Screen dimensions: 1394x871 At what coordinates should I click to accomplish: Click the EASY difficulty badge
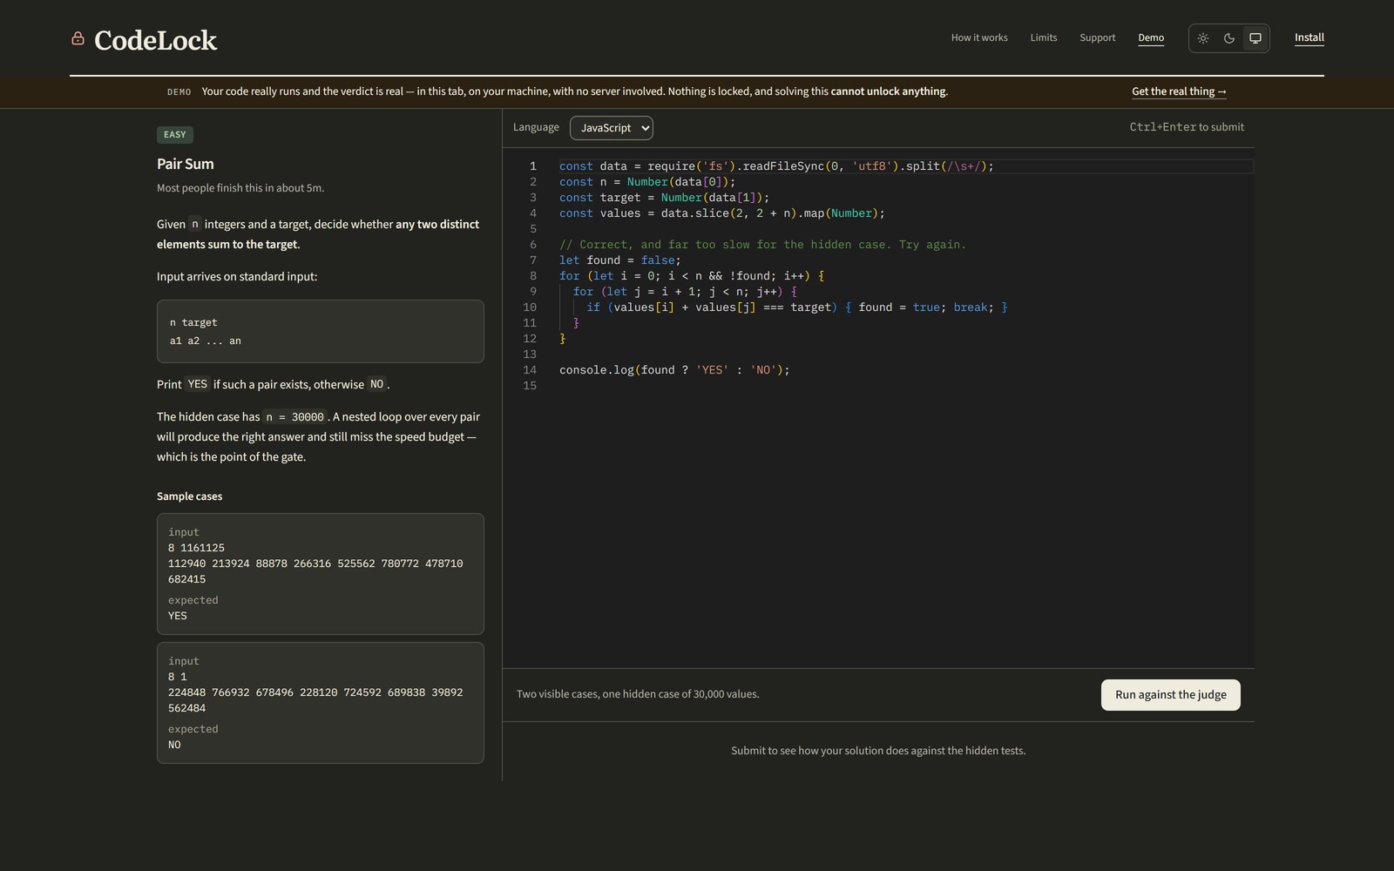point(175,135)
